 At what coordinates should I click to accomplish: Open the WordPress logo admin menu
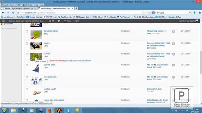pyautogui.click(x=3, y=21)
